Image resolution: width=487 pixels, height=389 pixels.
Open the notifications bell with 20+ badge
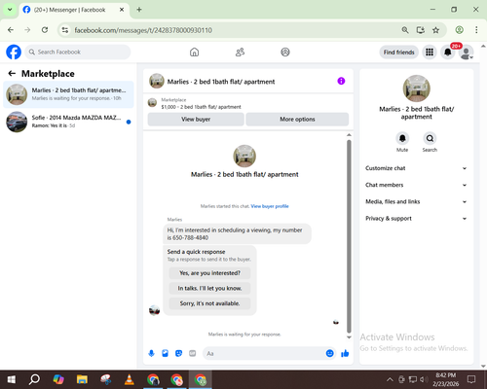[x=448, y=53]
